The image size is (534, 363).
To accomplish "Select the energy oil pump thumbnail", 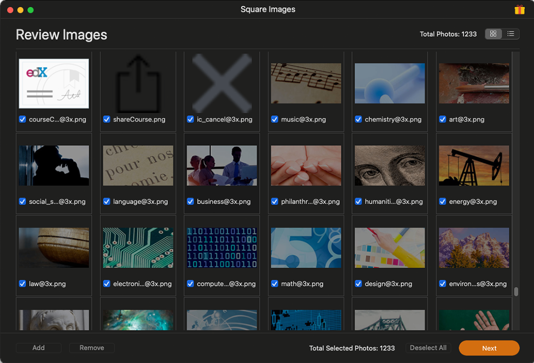I will pyautogui.click(x=474, y=165).
